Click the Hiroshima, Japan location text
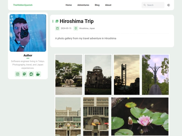Viewport: 182px width, 136px height. coord(87,28)
